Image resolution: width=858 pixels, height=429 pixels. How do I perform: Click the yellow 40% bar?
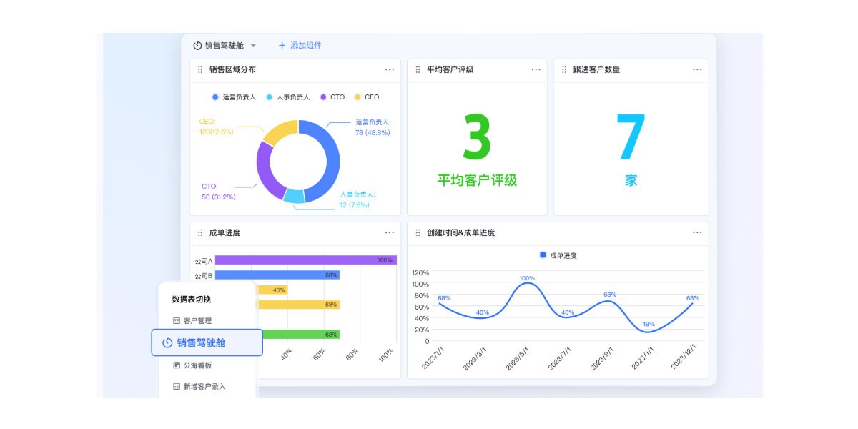(272, 290)
